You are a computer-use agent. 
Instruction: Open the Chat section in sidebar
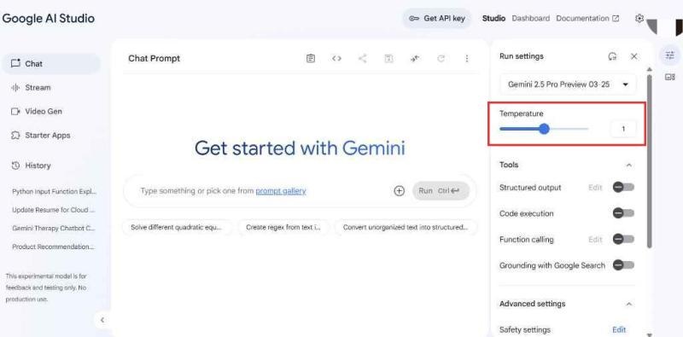coord(51,64)
